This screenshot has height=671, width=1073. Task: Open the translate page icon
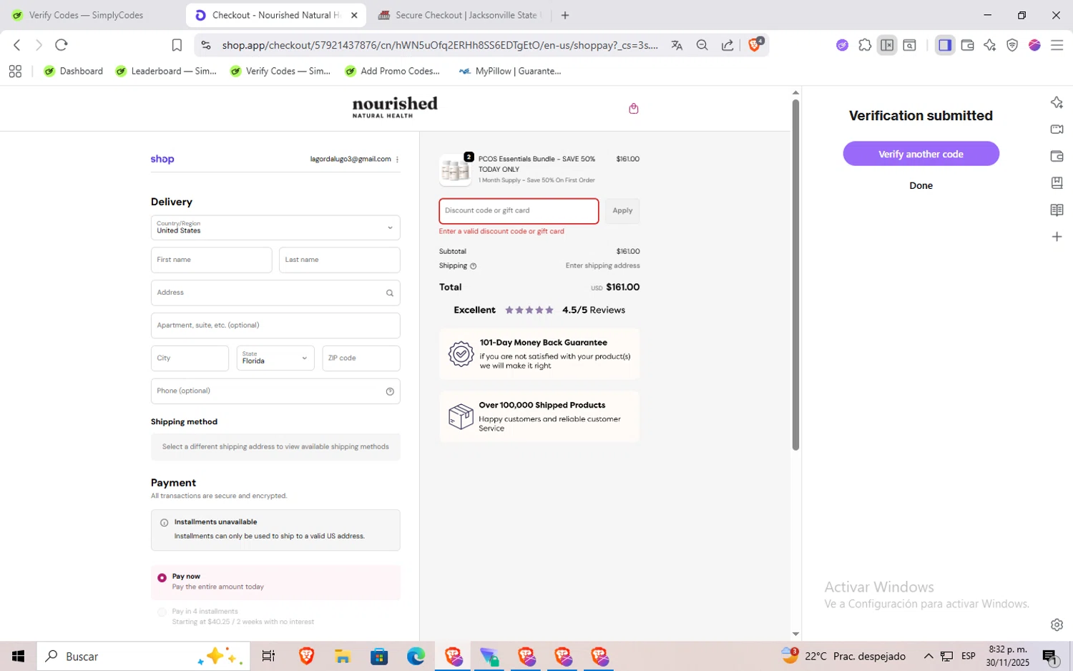[677, 45]
